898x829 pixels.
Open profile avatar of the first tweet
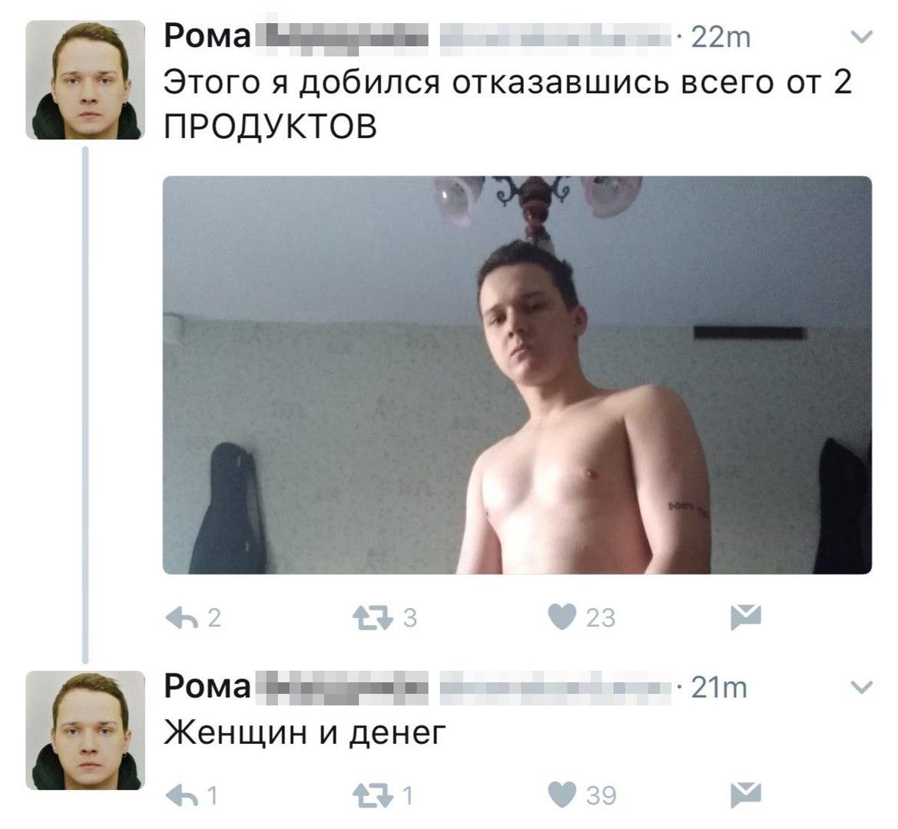pyautogui.click(x=85, y=80)
